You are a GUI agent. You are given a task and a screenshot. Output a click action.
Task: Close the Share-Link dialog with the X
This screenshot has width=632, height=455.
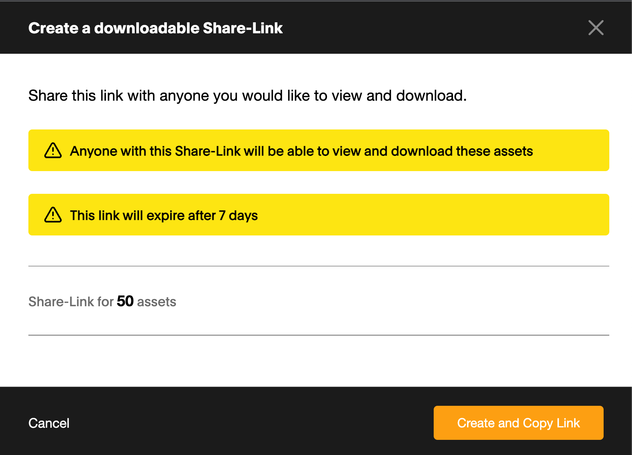pyautogui.click(x=596, y=28)
